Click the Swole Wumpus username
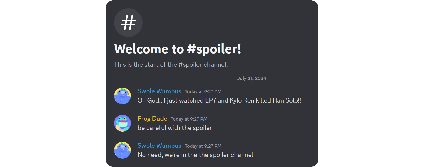424x167 pixels. coord(159,91)
